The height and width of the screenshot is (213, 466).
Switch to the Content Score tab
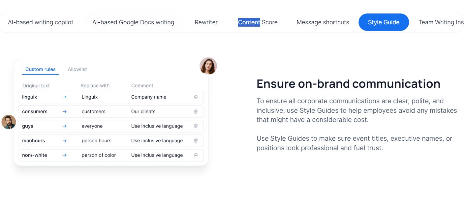pos(258,22)
